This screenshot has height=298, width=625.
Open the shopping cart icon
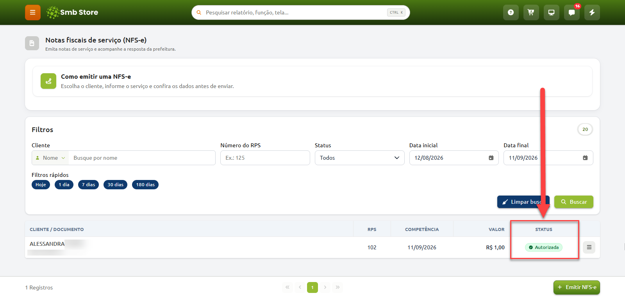(x=531, y=12)
